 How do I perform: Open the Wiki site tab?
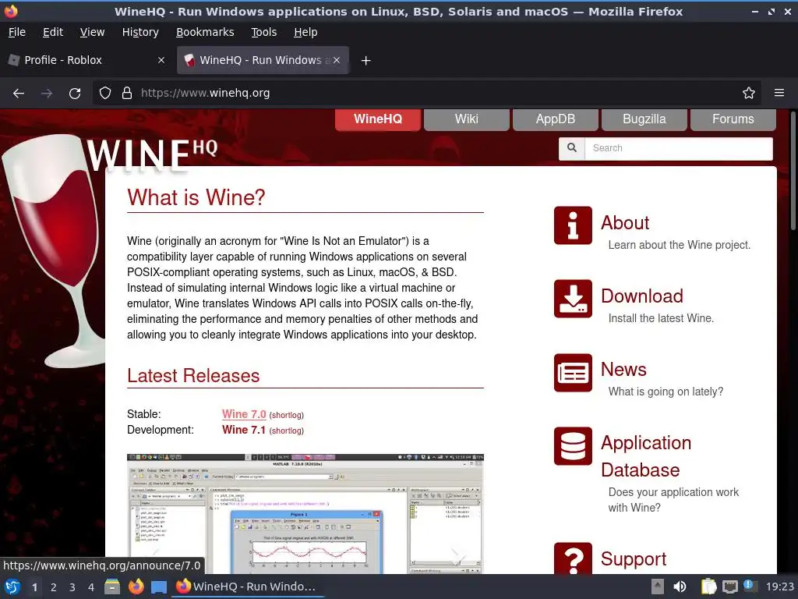point(466,119)
